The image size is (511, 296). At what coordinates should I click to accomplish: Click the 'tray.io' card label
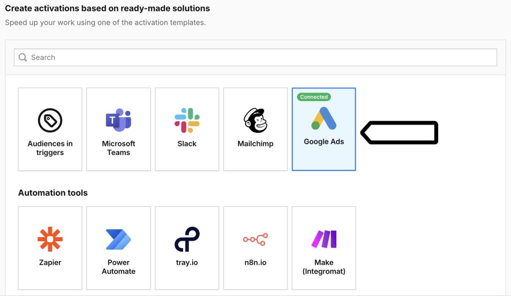187,263
